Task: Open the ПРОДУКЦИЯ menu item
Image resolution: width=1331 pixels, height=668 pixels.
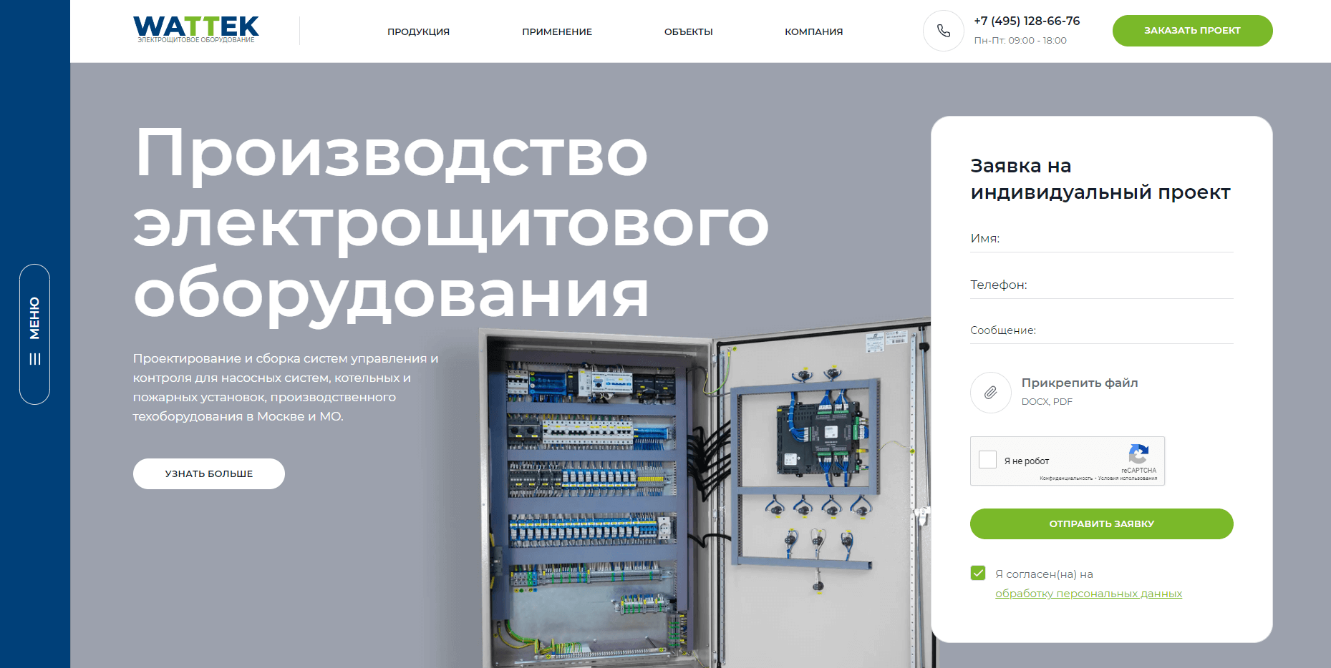Action: (x=418, y=31)
